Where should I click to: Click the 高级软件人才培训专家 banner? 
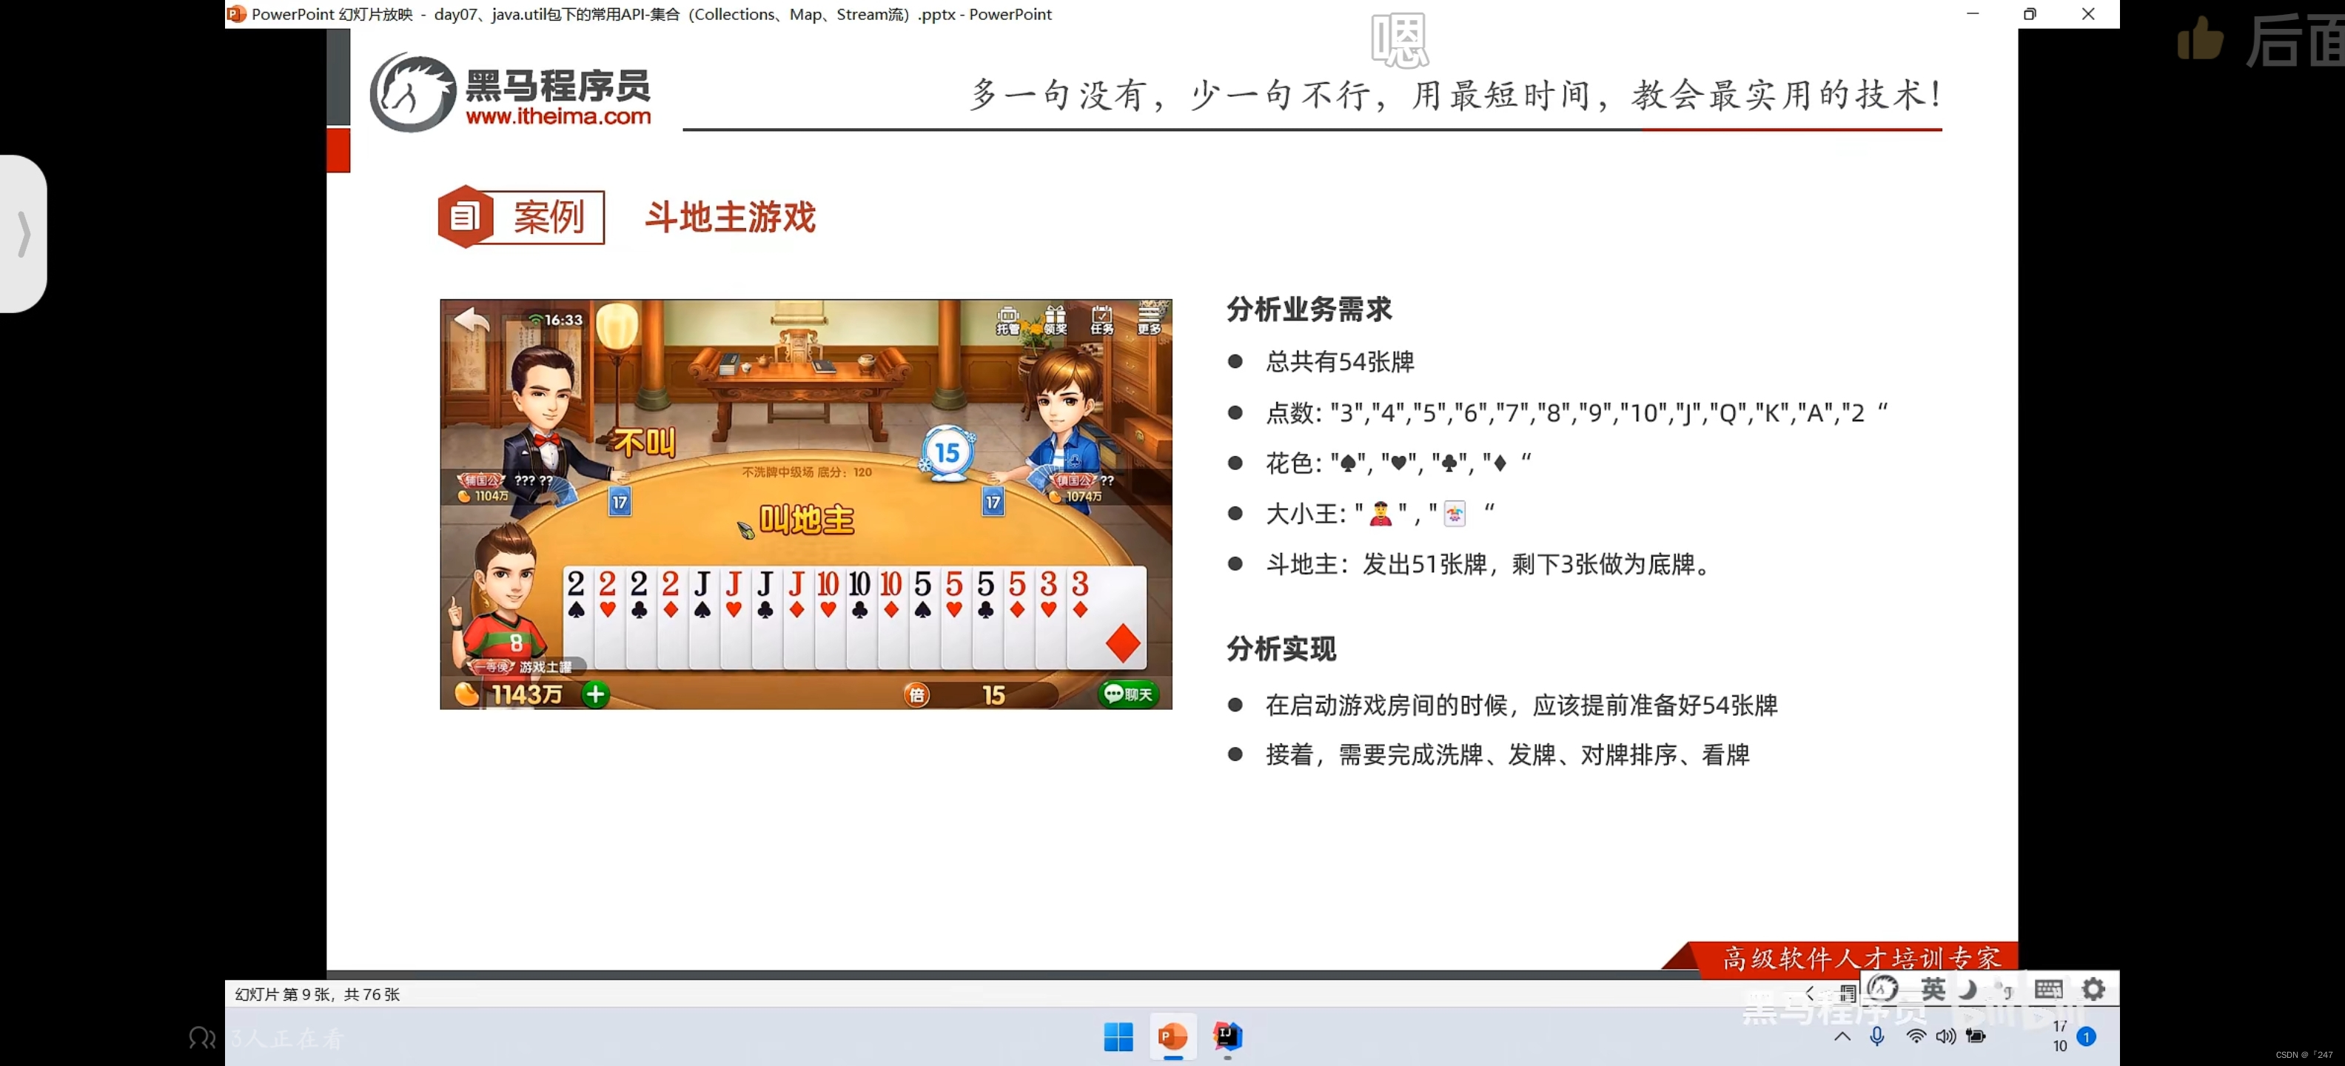pyautogui.click(x=1861, y=959)
